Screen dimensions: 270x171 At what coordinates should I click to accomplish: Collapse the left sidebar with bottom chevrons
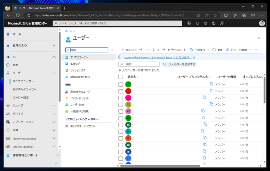click(x=56, y=163)
